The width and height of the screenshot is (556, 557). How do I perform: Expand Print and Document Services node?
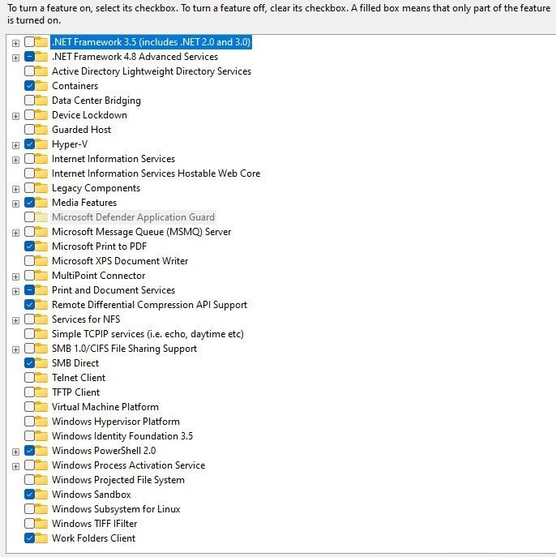coord(15,291)
